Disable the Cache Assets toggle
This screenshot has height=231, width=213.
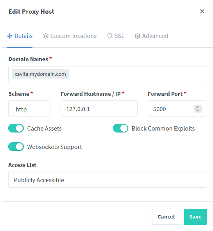coord(16,128)
